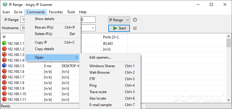
Task: Click the end IP address input field
Action: (88, 20)
